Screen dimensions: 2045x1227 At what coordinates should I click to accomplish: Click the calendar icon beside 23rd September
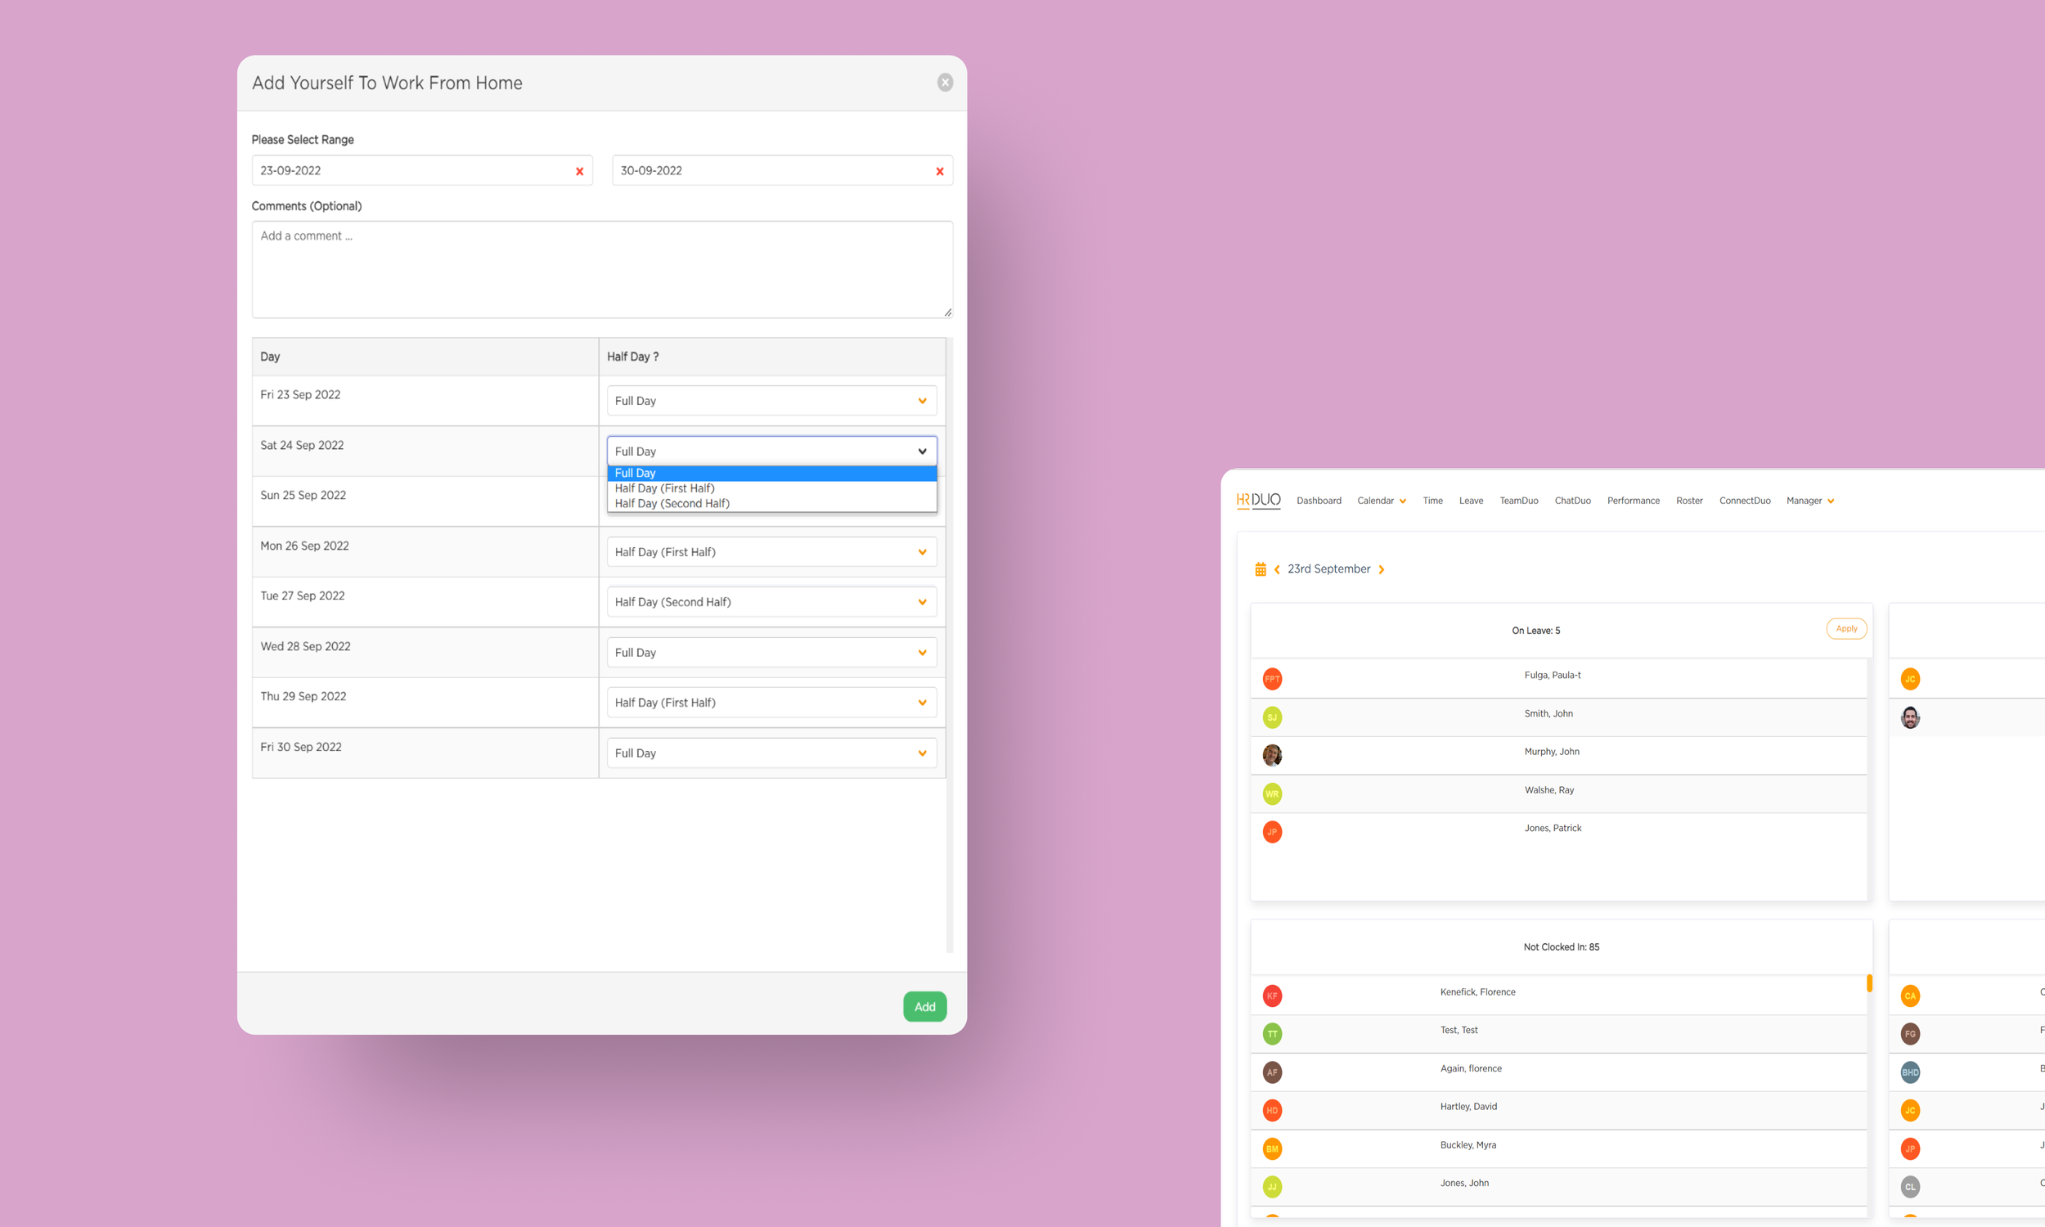click(1260, 569)
